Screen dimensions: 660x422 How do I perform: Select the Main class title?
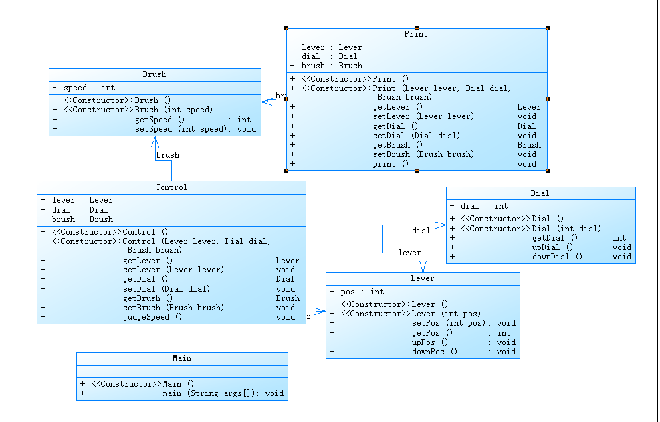coord(182,358)
